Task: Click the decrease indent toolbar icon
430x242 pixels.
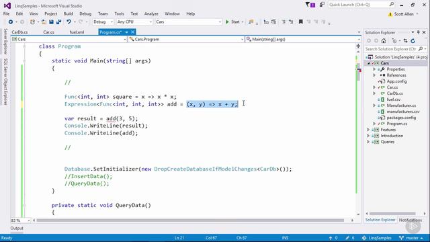Action: tap(284, 22)
